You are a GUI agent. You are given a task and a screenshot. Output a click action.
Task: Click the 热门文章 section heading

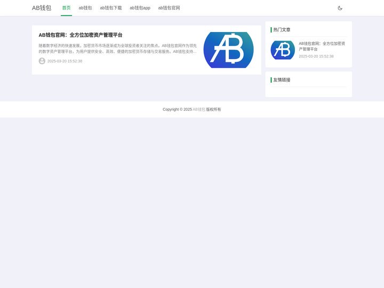click(282, 30)
